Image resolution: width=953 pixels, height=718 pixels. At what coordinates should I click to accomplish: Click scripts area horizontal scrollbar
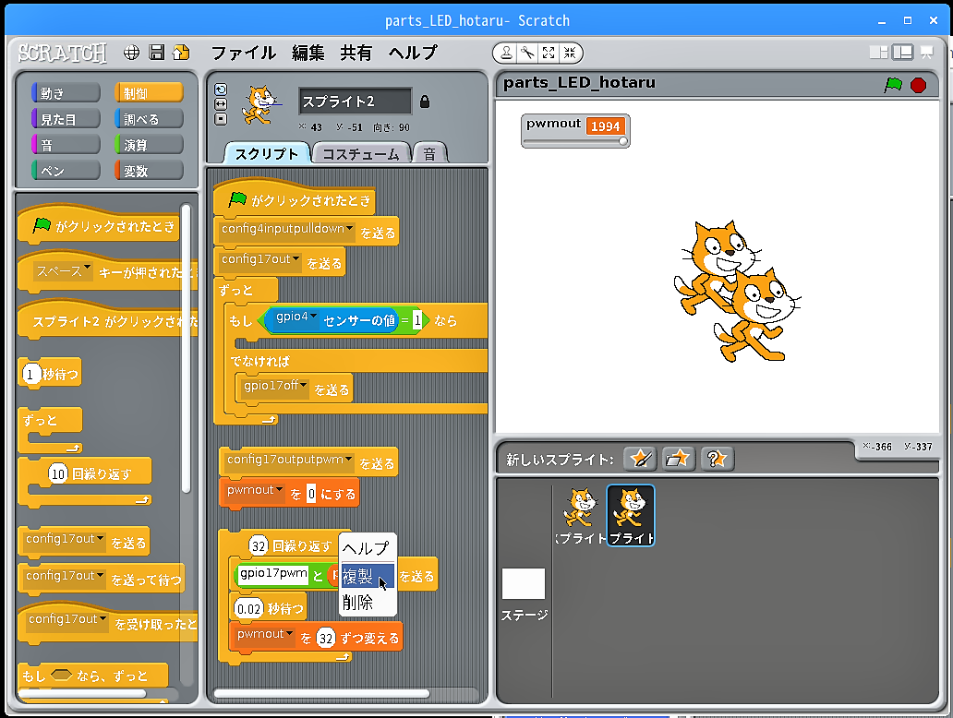pyautogui.click(x=321, y=693)
